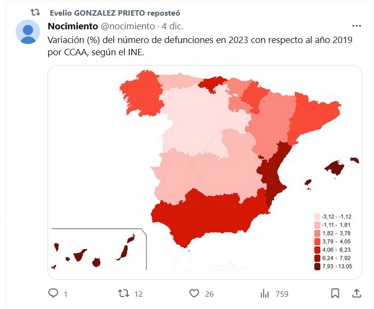Click the repost indicator icon above the tweet

pyautogui.click(x=35, y=12)
